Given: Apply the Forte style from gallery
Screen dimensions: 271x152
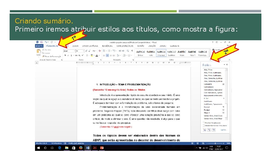Looking at the screenshot, I should 151,53.
